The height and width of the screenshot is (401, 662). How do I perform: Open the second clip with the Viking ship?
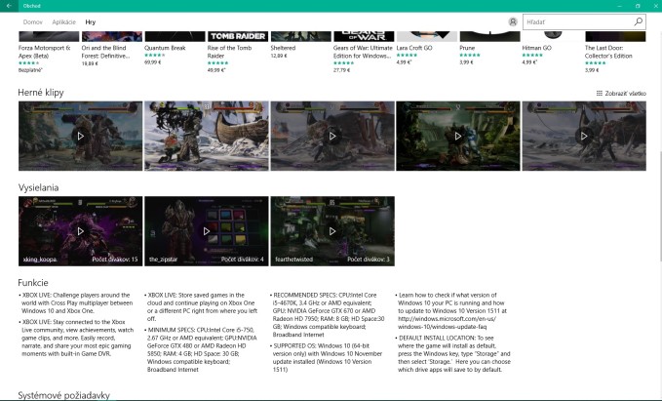(207, 136)
